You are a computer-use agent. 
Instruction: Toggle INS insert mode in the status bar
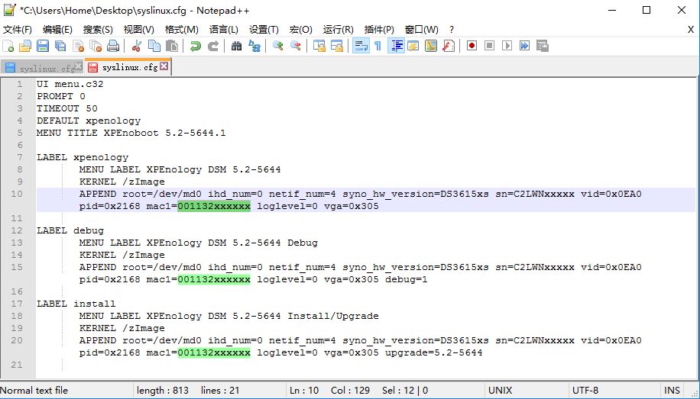(x=672, y=391)
